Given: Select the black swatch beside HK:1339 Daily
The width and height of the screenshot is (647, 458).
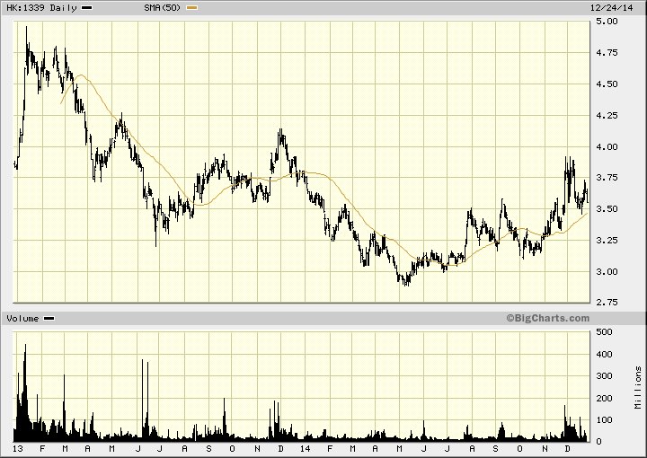Looking at the screenshot, I should click(x=86, y=7).
